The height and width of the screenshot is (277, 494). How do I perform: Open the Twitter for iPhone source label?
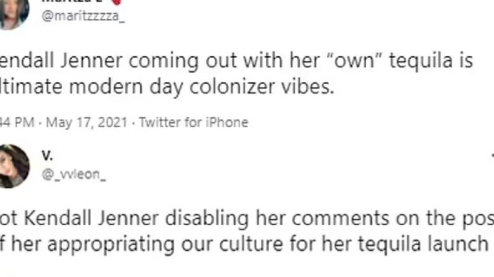pos(193,123)
